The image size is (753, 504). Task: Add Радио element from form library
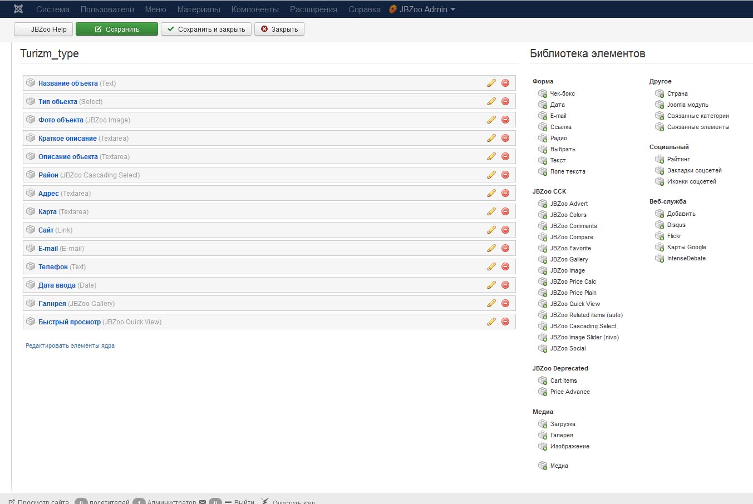coord(558,138)
